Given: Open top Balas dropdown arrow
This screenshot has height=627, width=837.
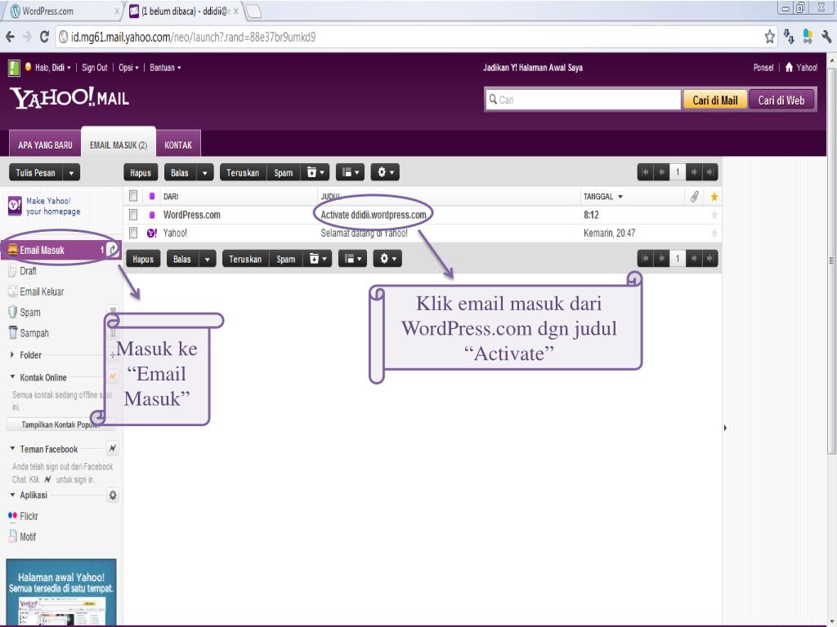Looking at the screenshot, I should (204, 173).
